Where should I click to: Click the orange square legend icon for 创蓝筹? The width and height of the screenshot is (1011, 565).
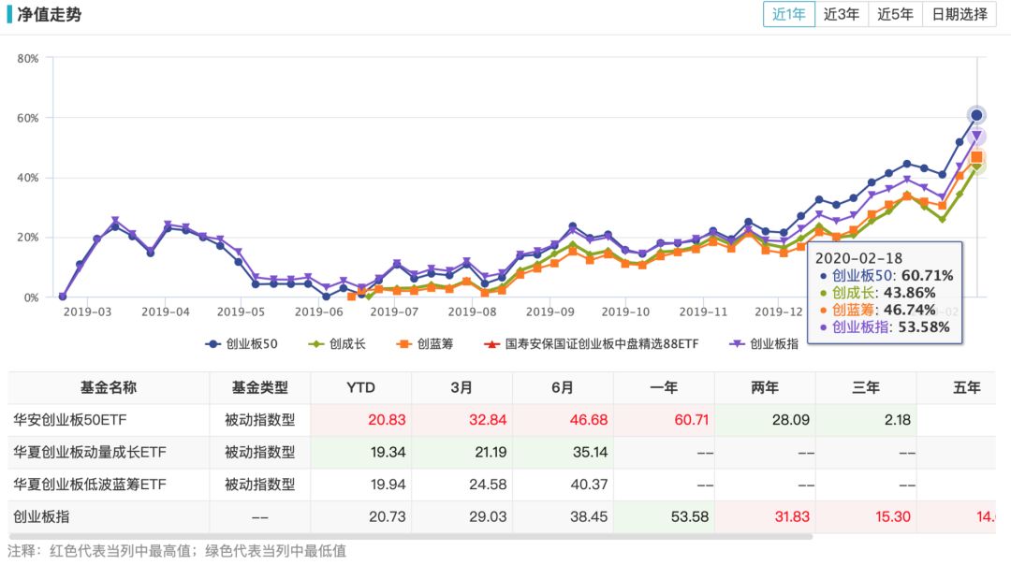click(403, 343)
